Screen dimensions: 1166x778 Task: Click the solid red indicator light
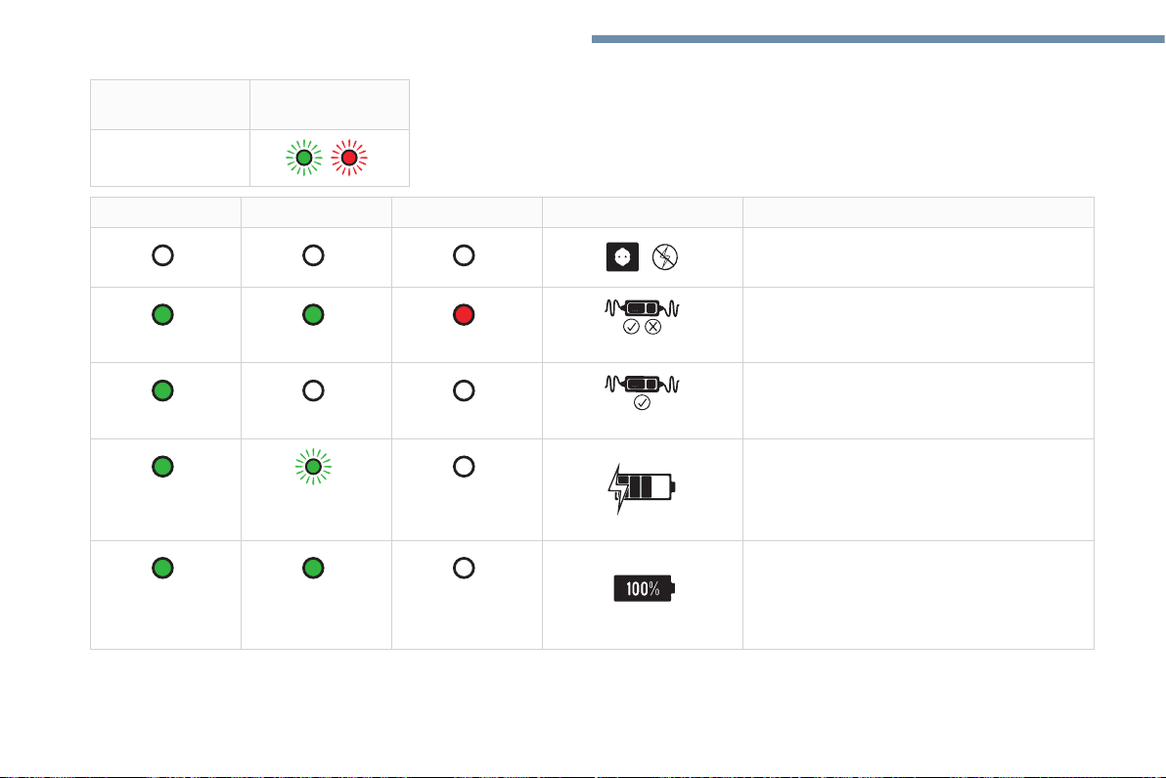coord(464,314)
